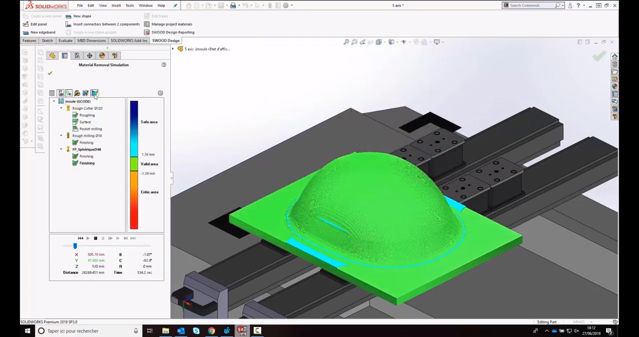639x337 pixels.
Task: Collapse the Rough Cutter Ø120 node
Action: pos(61,108)
